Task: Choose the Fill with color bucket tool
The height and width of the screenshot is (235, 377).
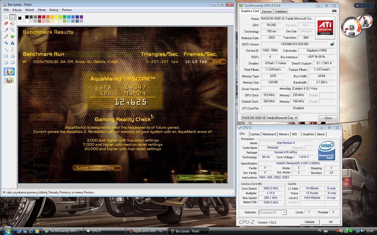Action: click(13, 23)
